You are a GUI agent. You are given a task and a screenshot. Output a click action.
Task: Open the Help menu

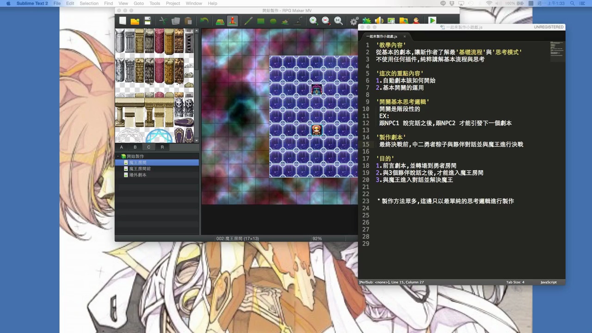point(212,3)
